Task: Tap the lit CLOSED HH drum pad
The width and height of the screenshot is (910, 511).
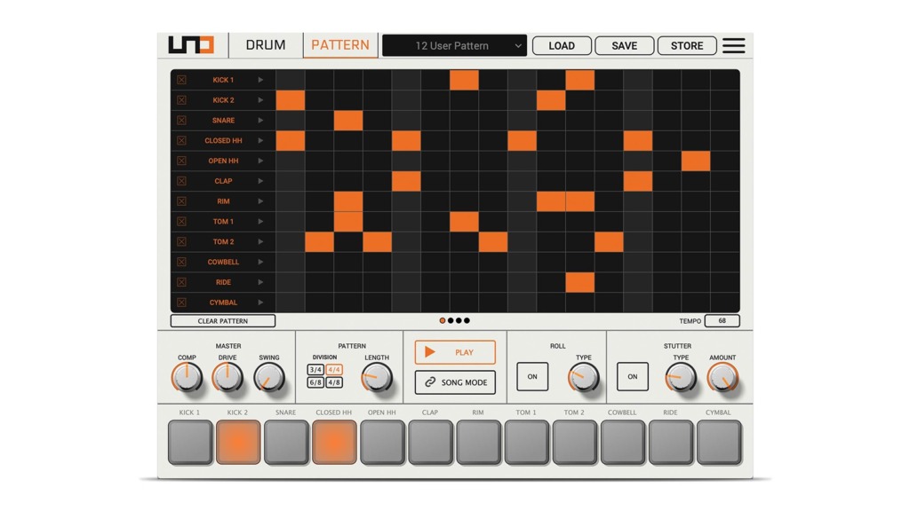Action: 334,443
